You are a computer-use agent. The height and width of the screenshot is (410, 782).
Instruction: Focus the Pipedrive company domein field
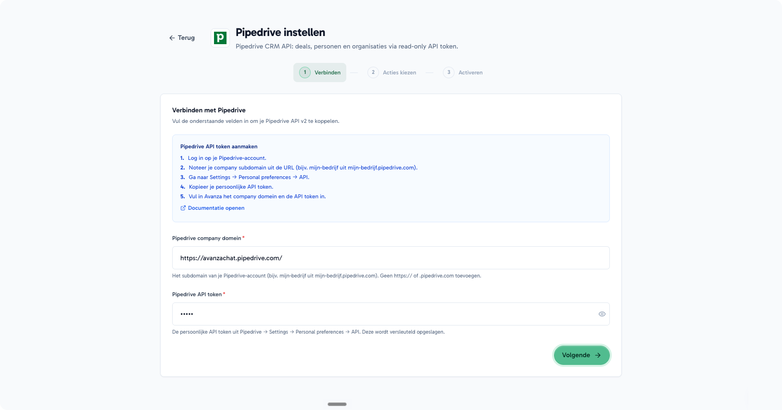(x=391, y=258)
